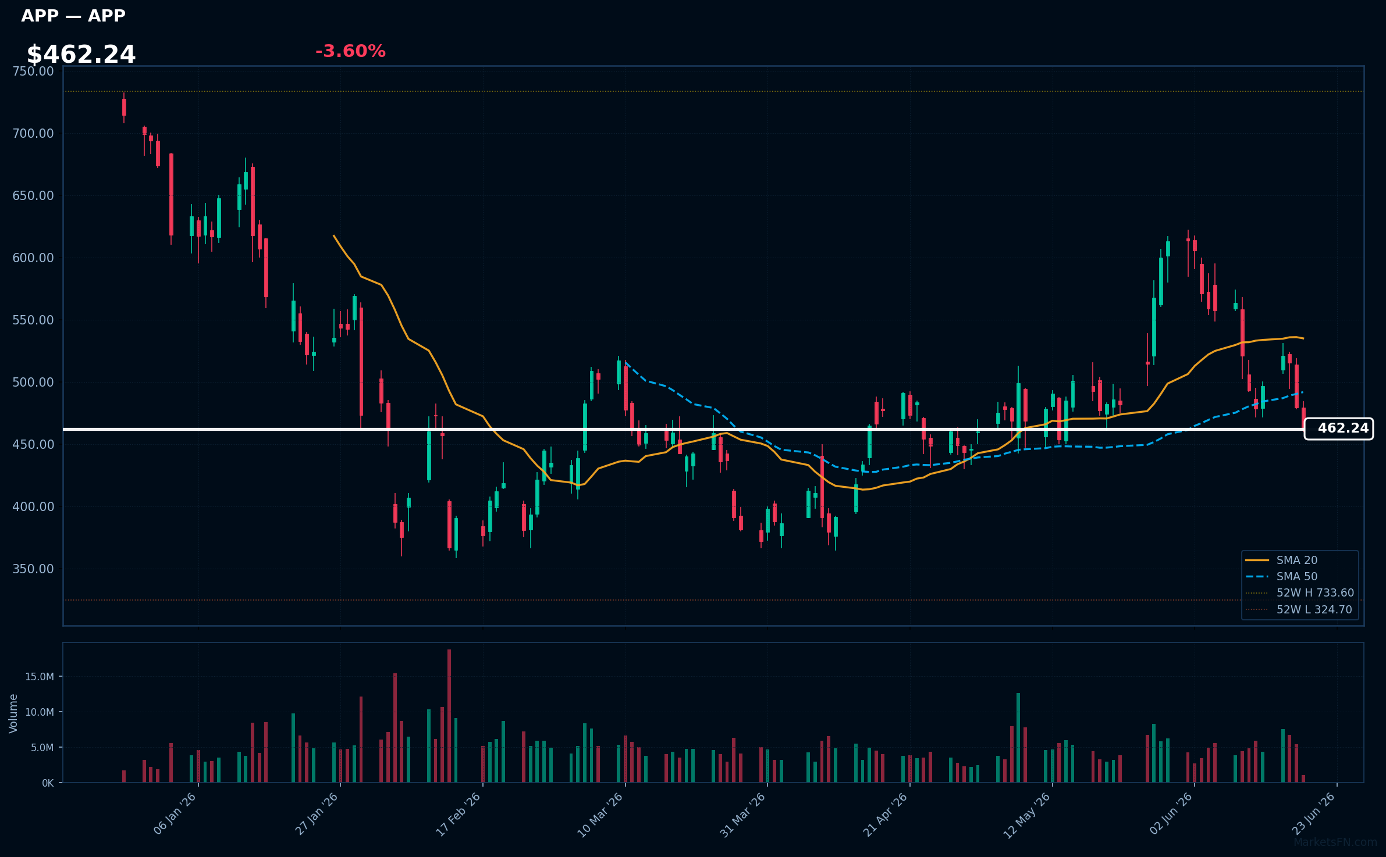Click the blue dashed SMA 50 legend swatch
This screenshot has width=1386, height=857.
(1257, 576)
